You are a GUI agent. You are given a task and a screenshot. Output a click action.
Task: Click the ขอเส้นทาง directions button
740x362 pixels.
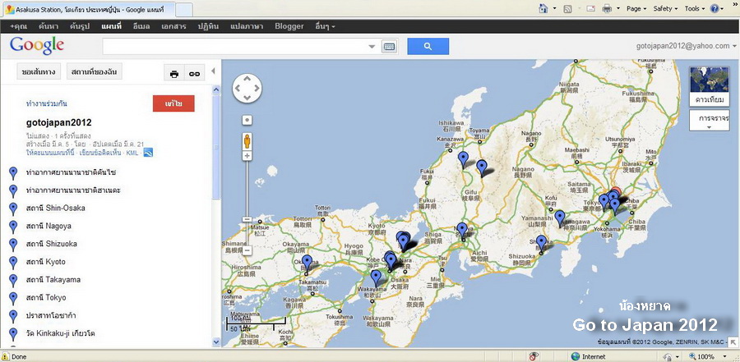[x=39, y=71]
